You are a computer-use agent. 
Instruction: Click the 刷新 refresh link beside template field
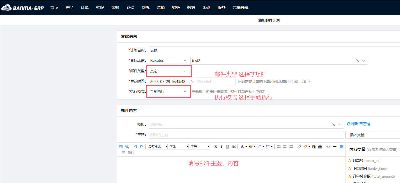(353, 124)
